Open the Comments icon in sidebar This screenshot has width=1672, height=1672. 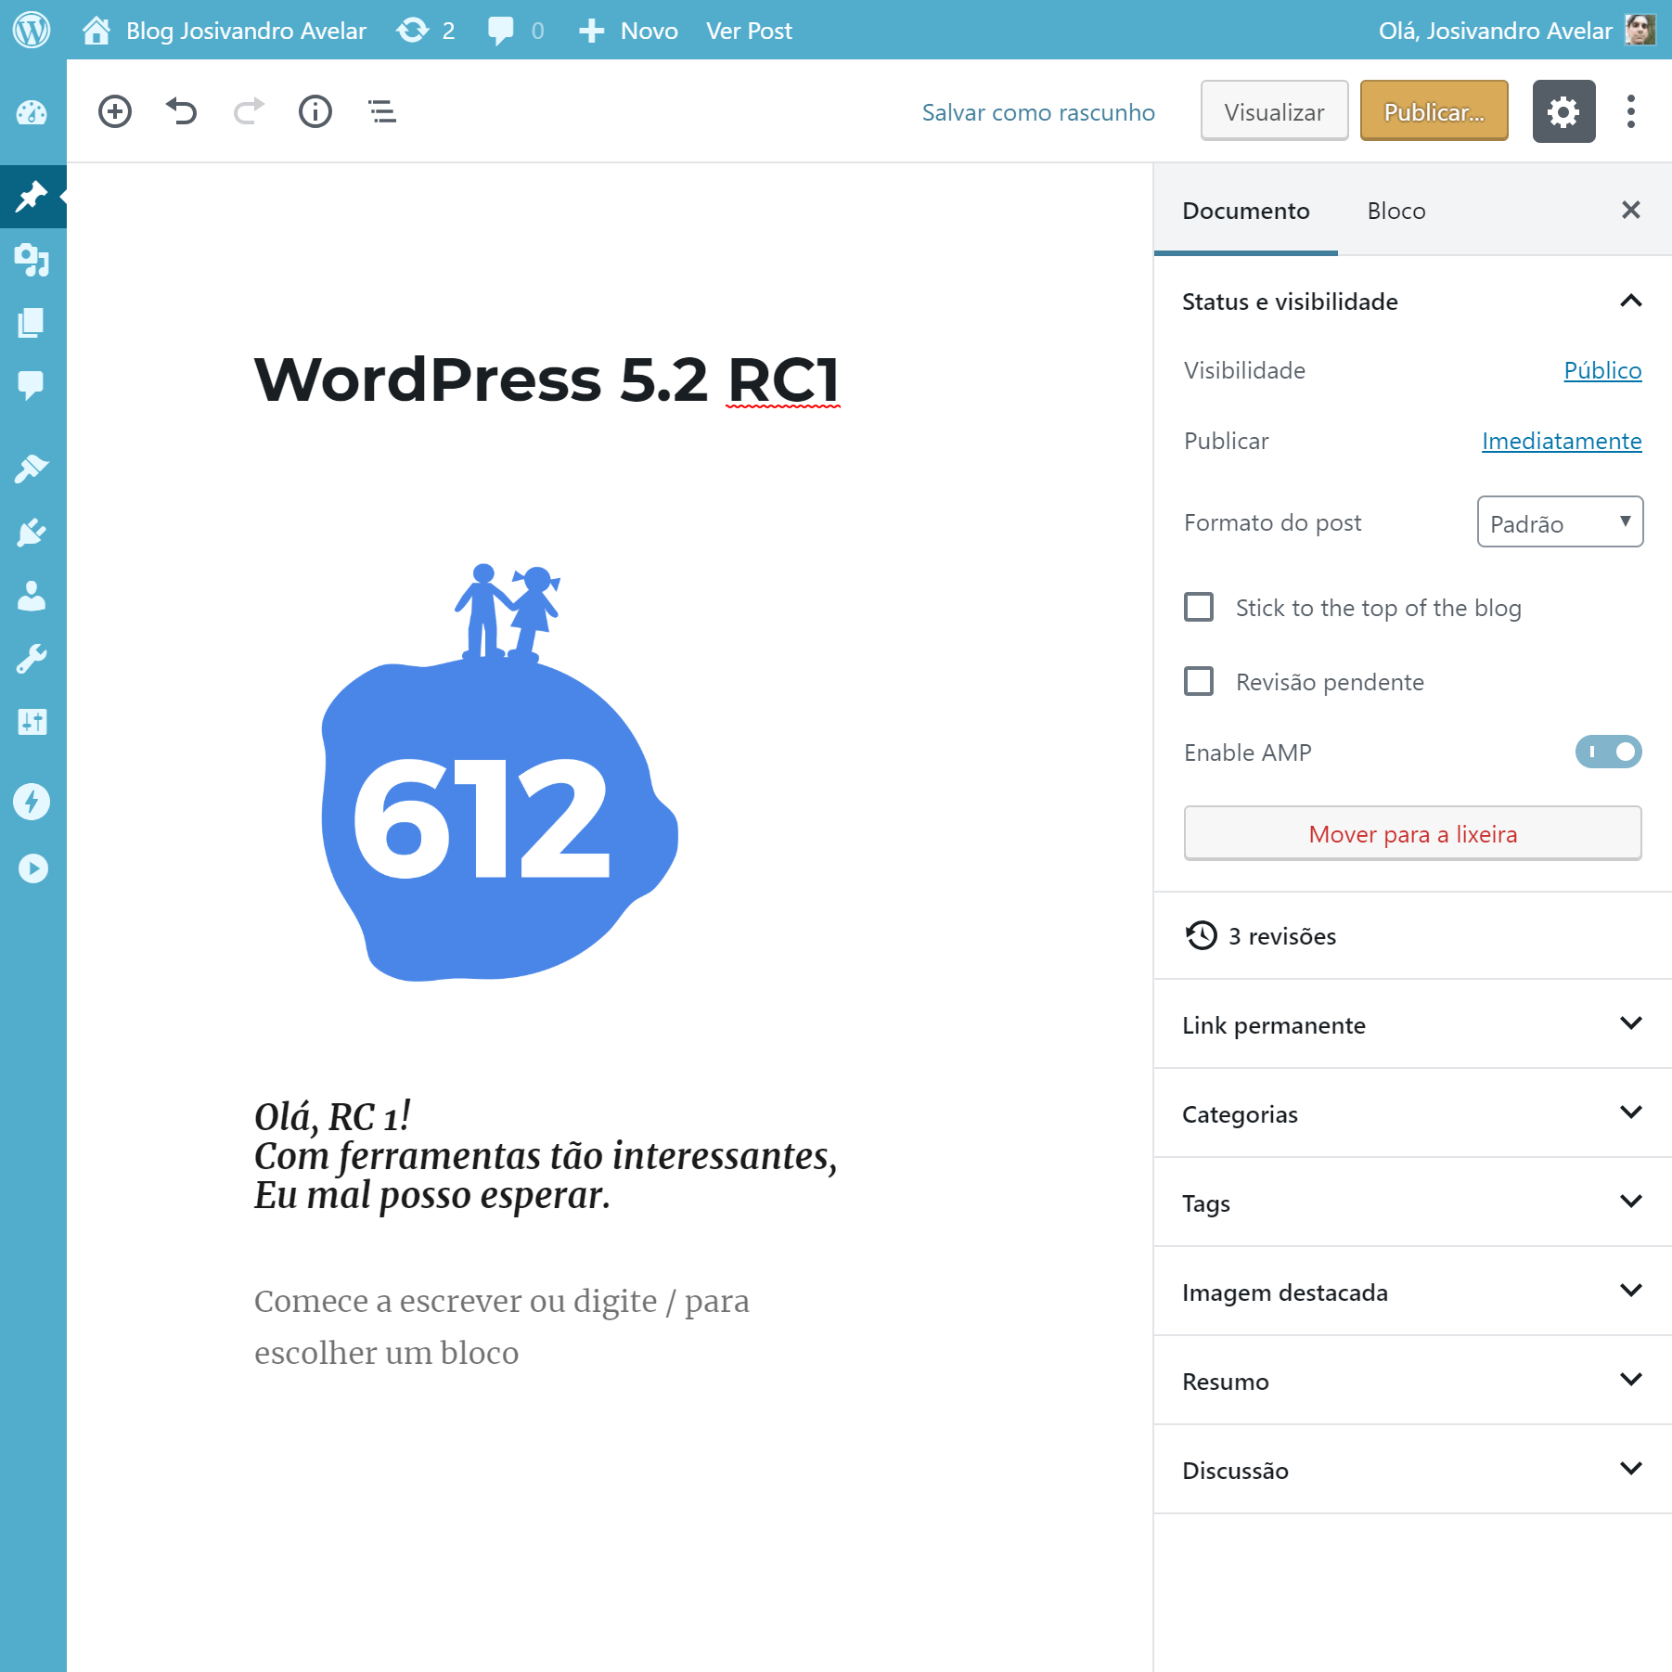click(x=32, y=384)
